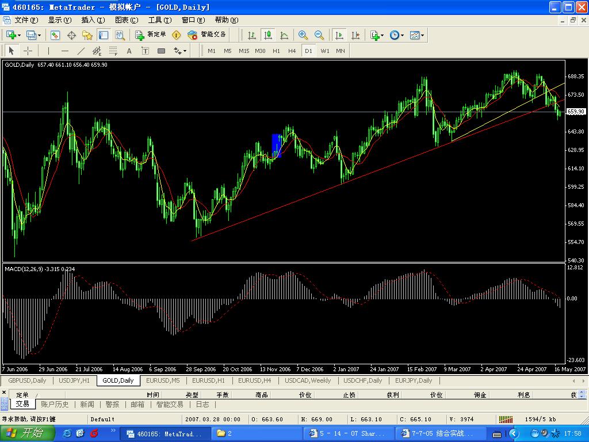This screenshot has width=589, height=442.
Task: Switch to the USDCAD,Weekly chart tab
Action: point(308,380)
